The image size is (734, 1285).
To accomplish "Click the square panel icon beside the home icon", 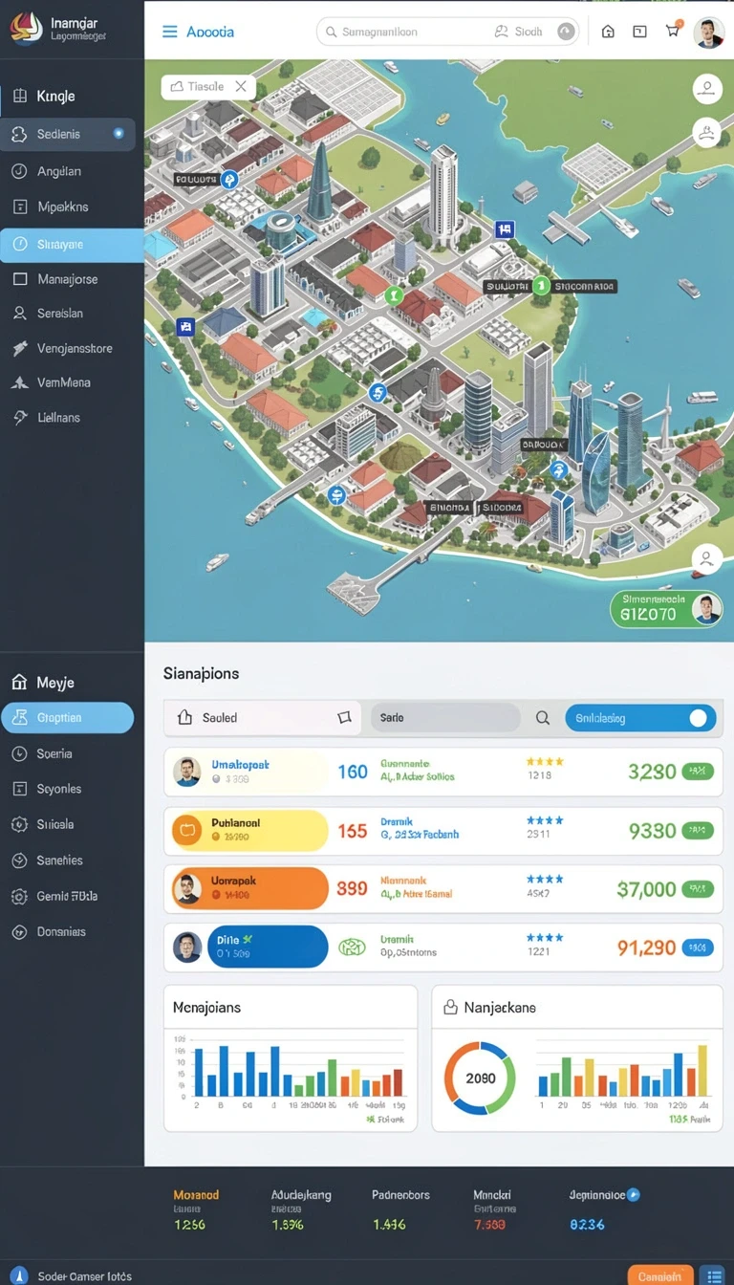I will pyautogui.click(x=639, y=32).
